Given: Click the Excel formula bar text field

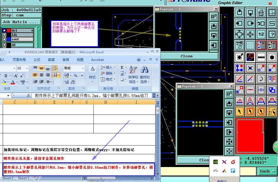Looking at the screenshot, I should pos(92,95).
